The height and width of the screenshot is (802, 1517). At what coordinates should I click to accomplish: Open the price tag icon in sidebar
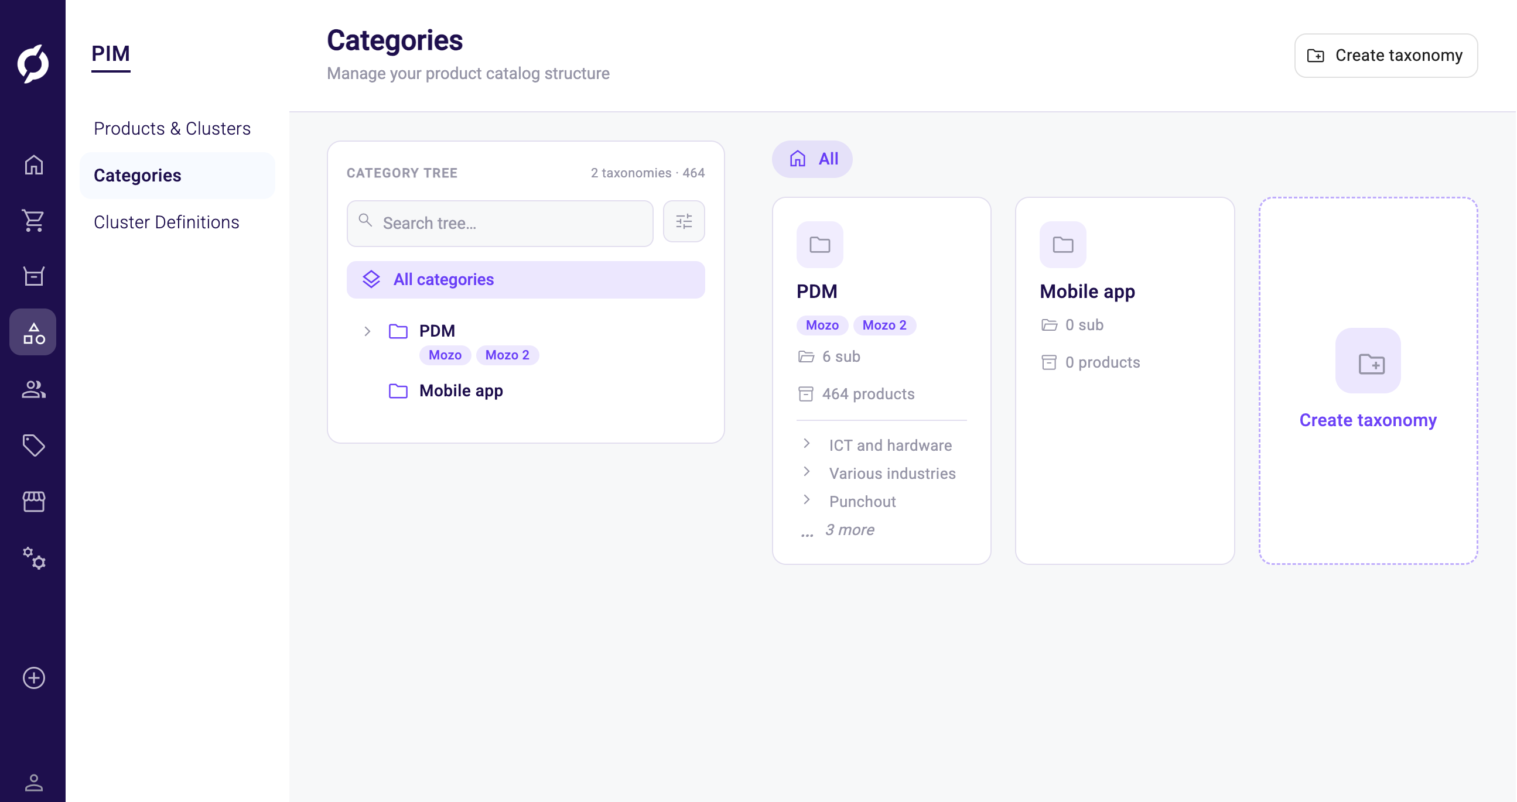[x=33, y=445]
